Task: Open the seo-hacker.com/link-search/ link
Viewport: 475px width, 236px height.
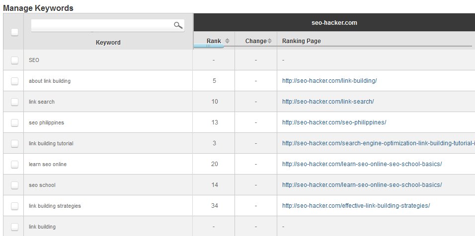Action: click(327, 102)
